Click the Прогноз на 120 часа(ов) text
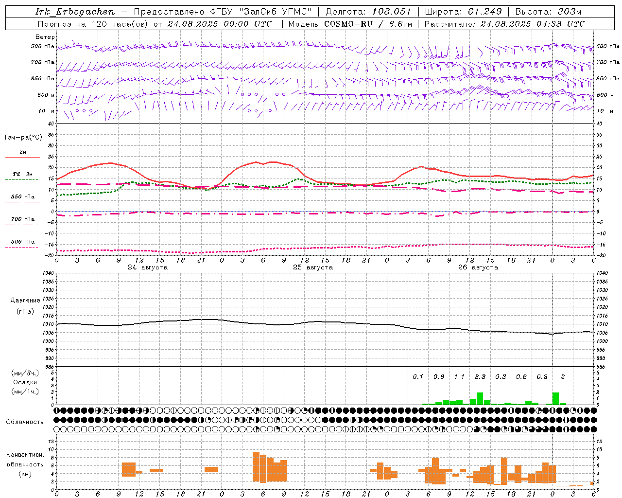 point(93,24)
